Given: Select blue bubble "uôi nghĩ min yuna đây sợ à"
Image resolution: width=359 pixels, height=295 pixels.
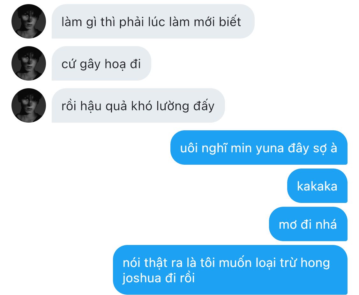Looking at the screenshot, I should tap(259, 147).
